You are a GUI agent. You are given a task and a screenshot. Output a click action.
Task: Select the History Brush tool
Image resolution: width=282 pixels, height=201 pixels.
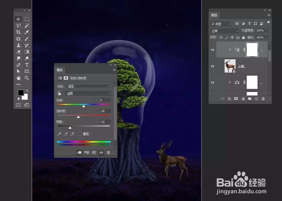[27, 45]
